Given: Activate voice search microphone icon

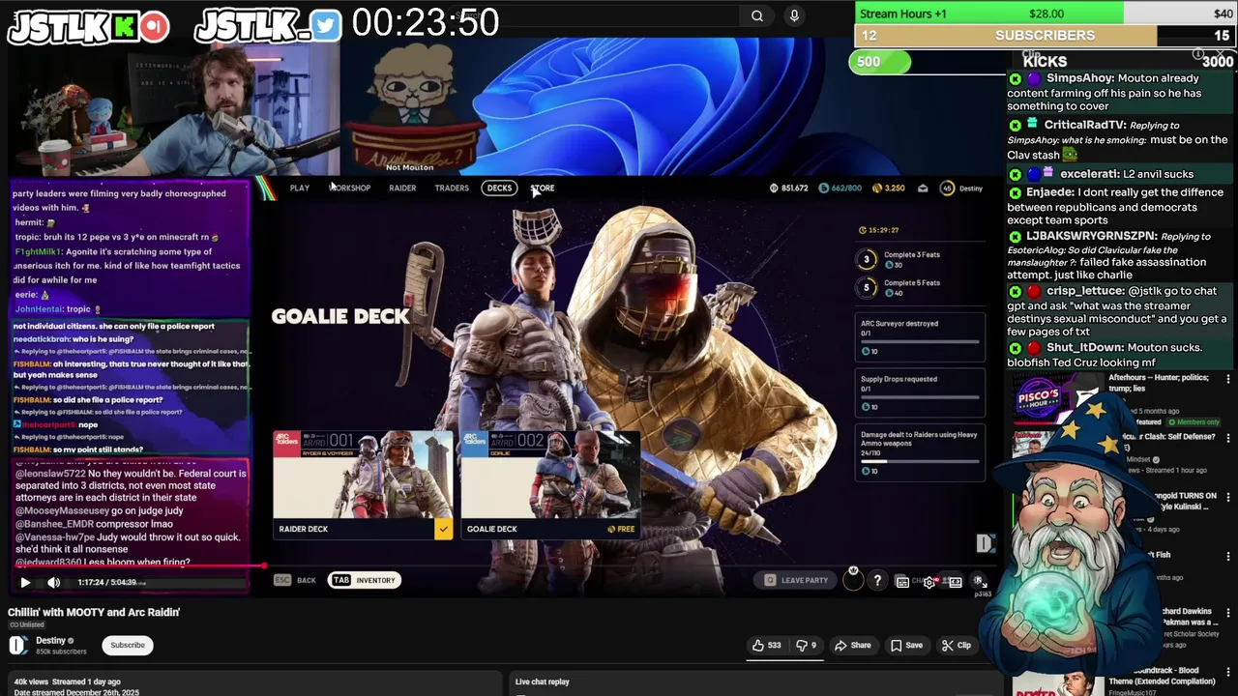Looking at the screenshot, I should point(794,15).
